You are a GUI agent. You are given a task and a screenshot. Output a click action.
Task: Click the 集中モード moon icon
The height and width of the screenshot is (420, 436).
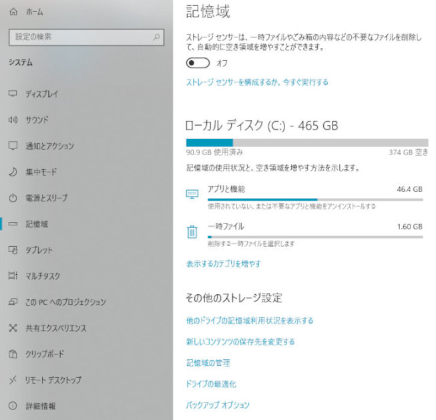(13, 172)
